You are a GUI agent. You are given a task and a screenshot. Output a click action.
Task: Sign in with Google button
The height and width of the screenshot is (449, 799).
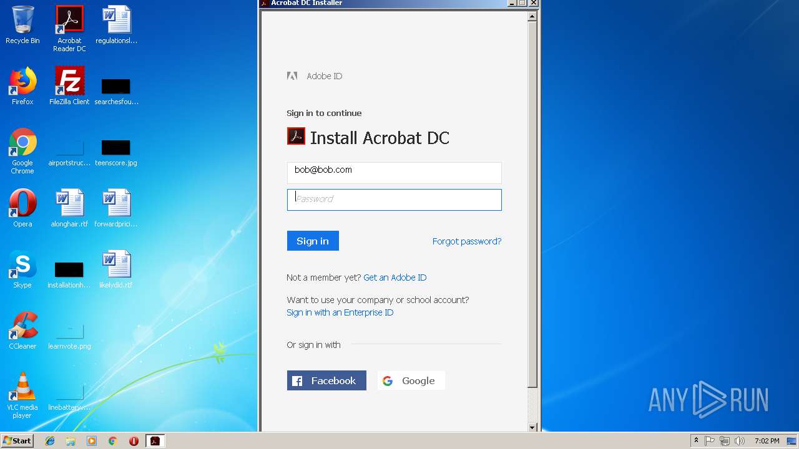411,380
